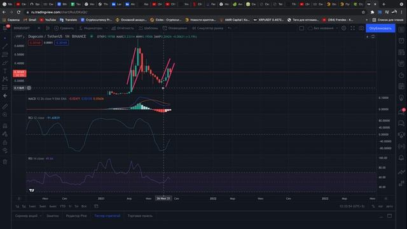The image size is (407, 229).
Task: Open the Fibonacci and Gann tools group
Action: click(5, 54)
